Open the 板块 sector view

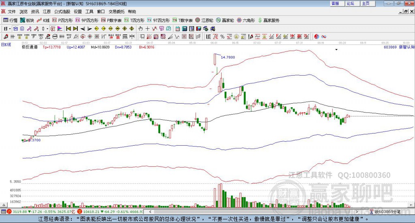[27, 20]
